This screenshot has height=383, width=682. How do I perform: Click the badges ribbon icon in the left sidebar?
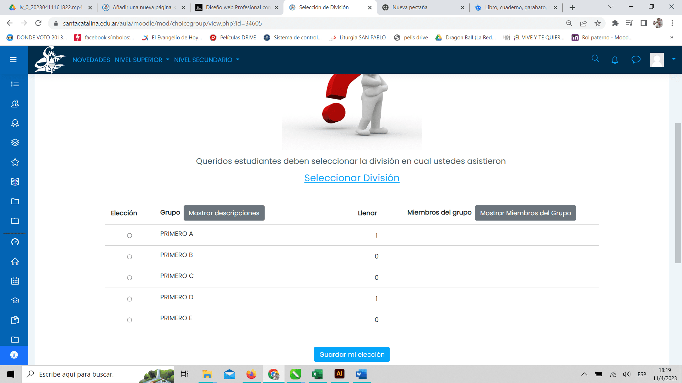15,123
